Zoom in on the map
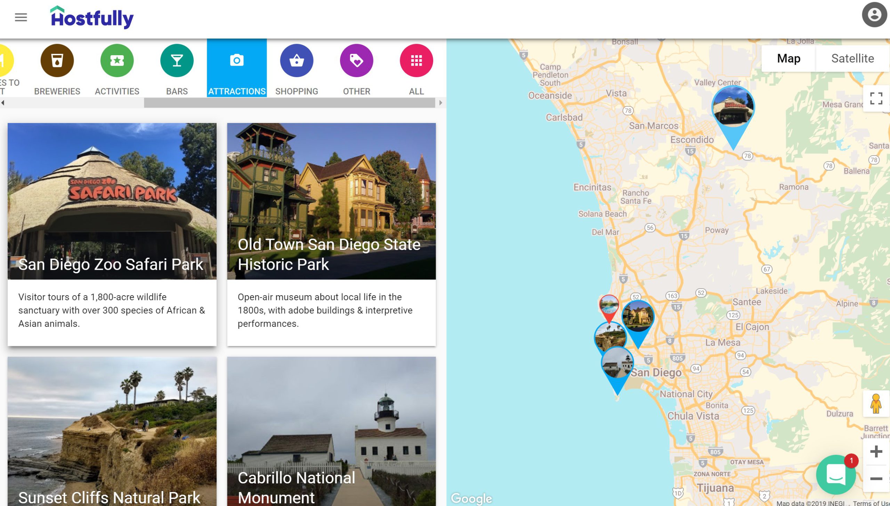The width and height of the screenshot is (890, 506). click(876, 451)
